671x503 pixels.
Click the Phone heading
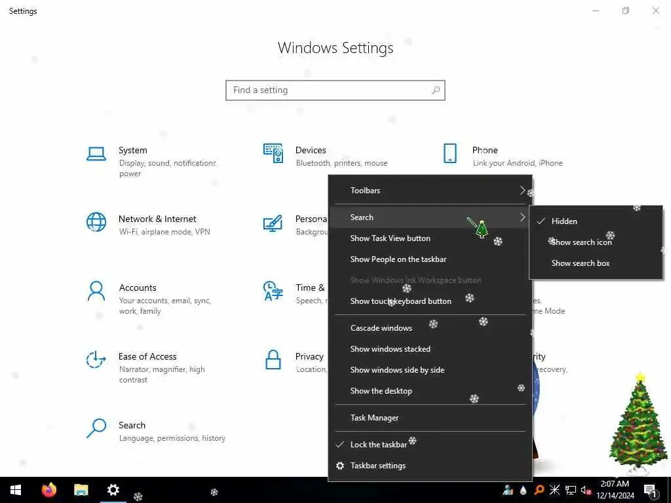(485, 150)
